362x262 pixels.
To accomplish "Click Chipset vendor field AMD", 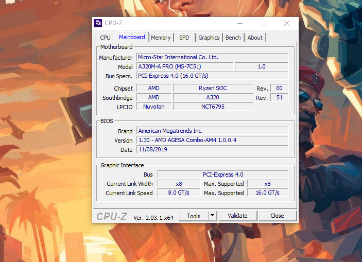I will click(154, 88).
